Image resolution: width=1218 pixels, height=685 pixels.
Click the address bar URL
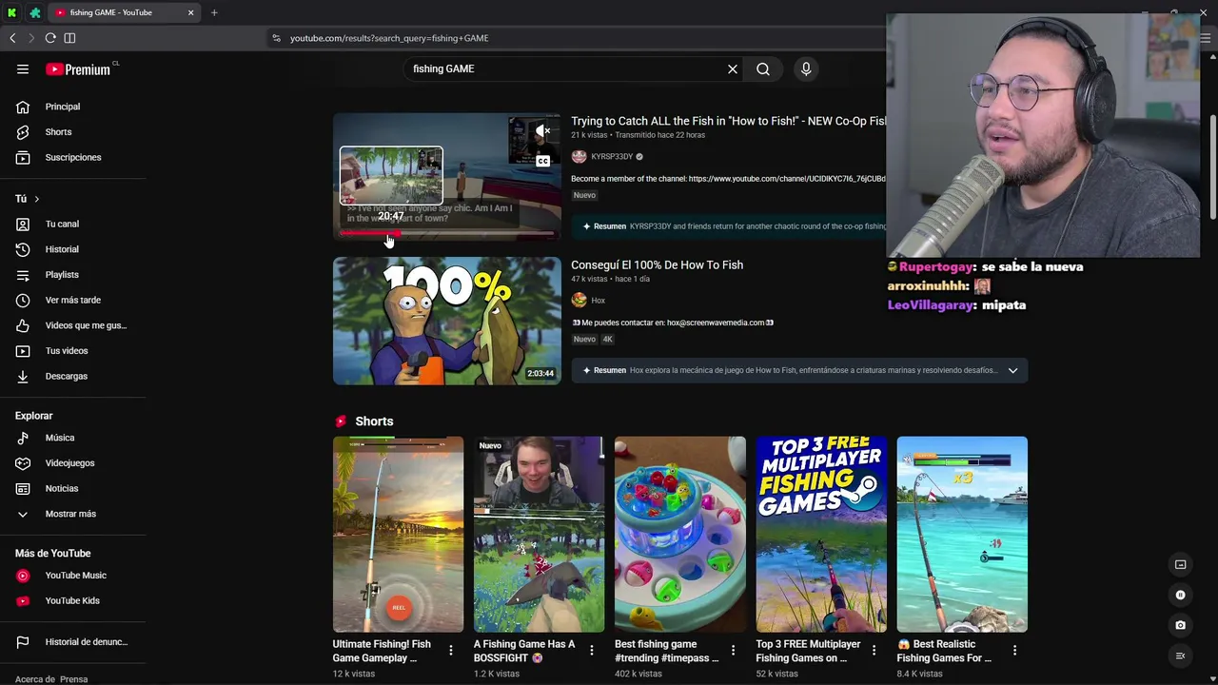pos(389,38)
